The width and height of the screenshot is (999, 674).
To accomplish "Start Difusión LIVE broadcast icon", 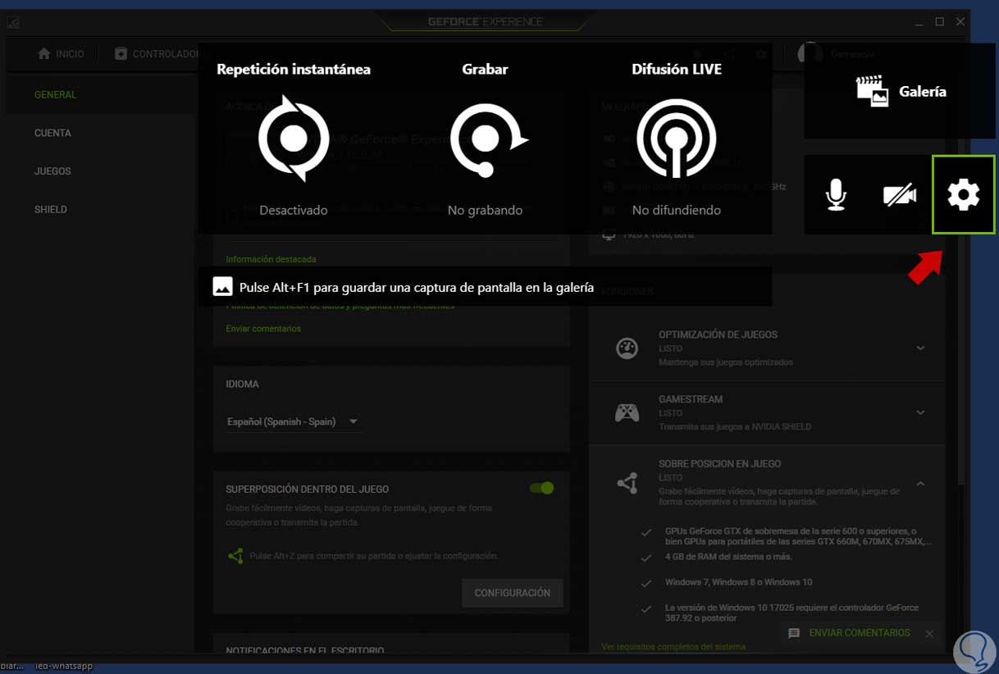I will click(x=677, y=139).
